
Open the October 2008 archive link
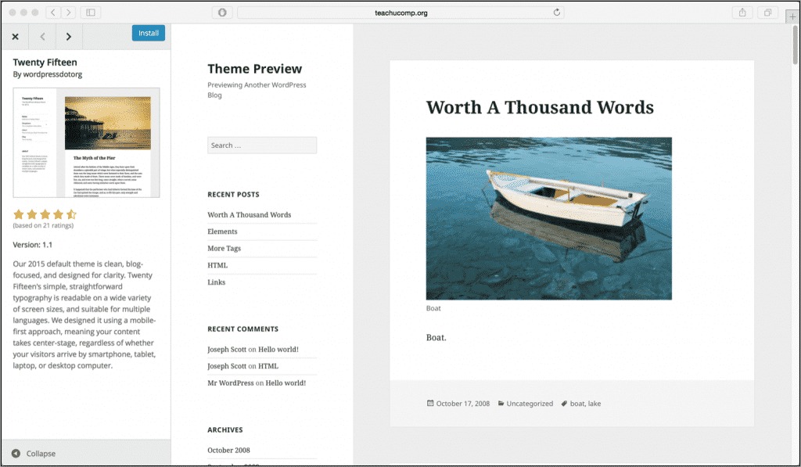[x=228, y=450]
